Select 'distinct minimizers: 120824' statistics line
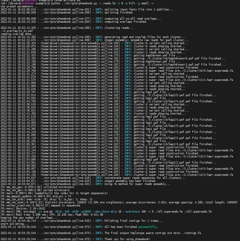Image resolution: width=240 pixels, height=241 pixels. tap(119, 203)
